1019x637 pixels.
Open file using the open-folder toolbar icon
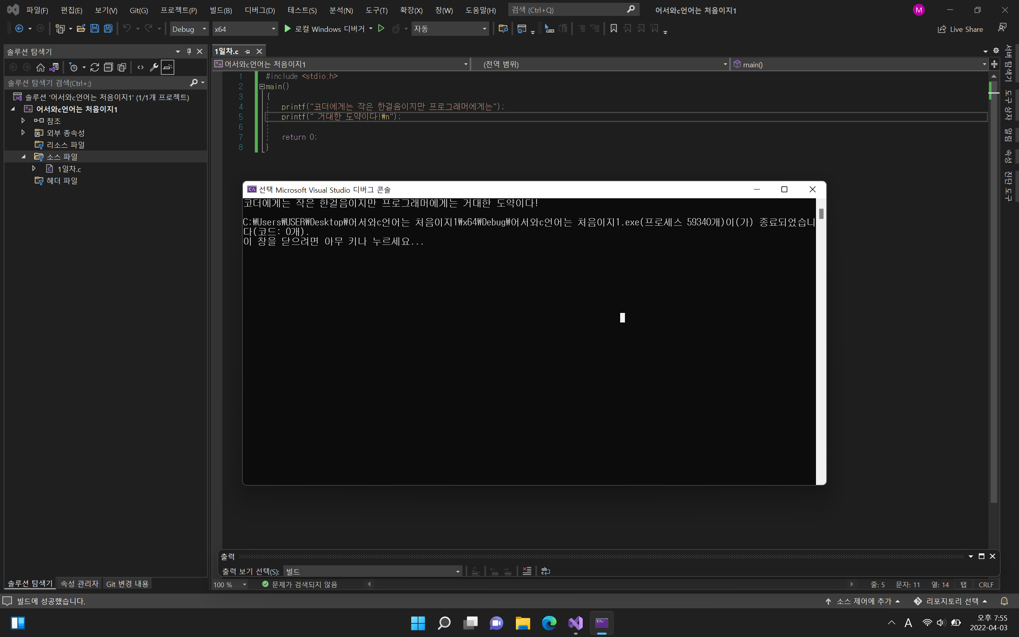pyautogui.click(x=81, y=29)
